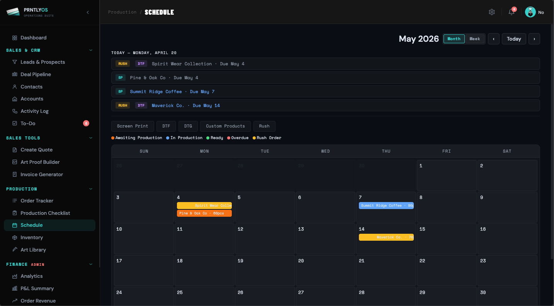Click the Ready legend dot
Image resolution: width=554 pixels, height=306 pixels.
click(208, 138)
